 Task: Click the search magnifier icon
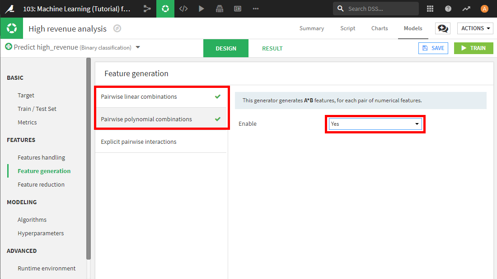pos(340,9)
